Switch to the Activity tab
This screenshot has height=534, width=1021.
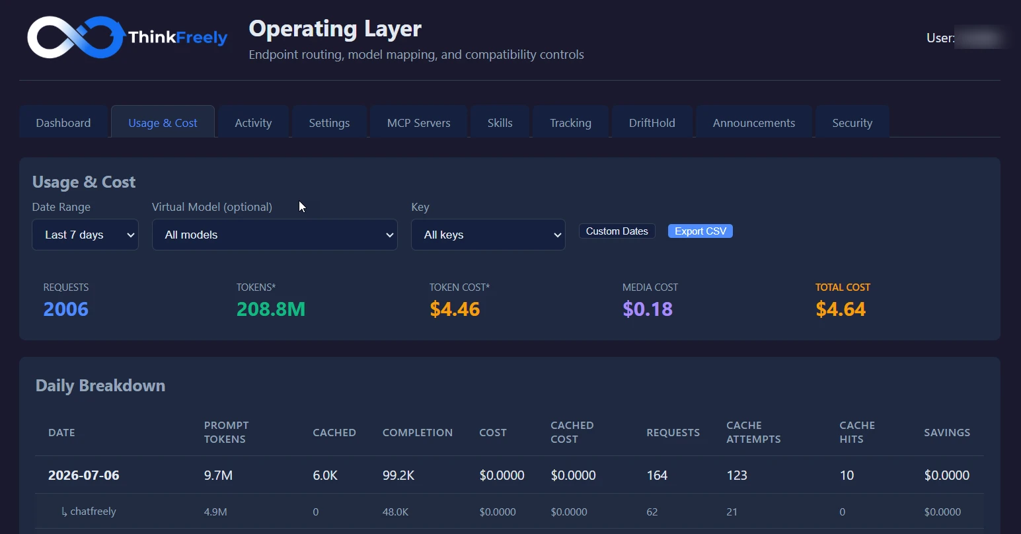pyautogui.click(x=253, y=122)
